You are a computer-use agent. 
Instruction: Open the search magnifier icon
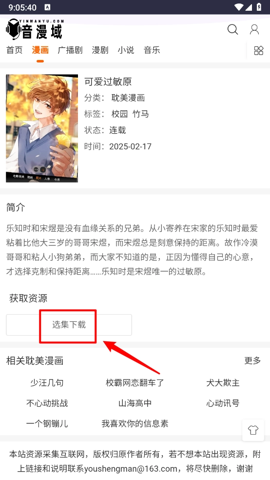coord(232,30)
